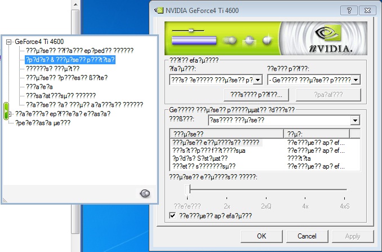Select tree item '??a??se?? ?a? ???µ?? a?a???s?? ??????'
The width and height of the screenshot is (382, 252).
click(85, 105)
